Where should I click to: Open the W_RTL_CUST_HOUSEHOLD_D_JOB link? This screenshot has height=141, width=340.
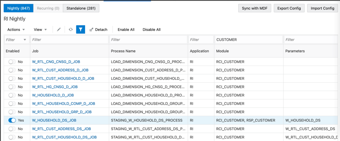[x=63, y=78]
